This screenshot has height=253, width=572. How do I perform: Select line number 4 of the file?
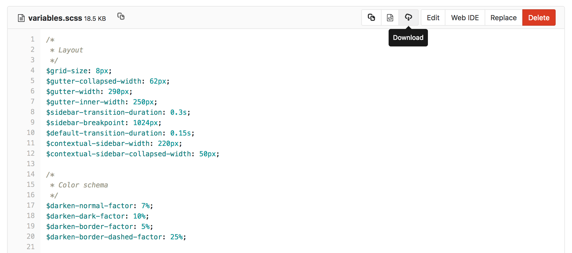32,70
